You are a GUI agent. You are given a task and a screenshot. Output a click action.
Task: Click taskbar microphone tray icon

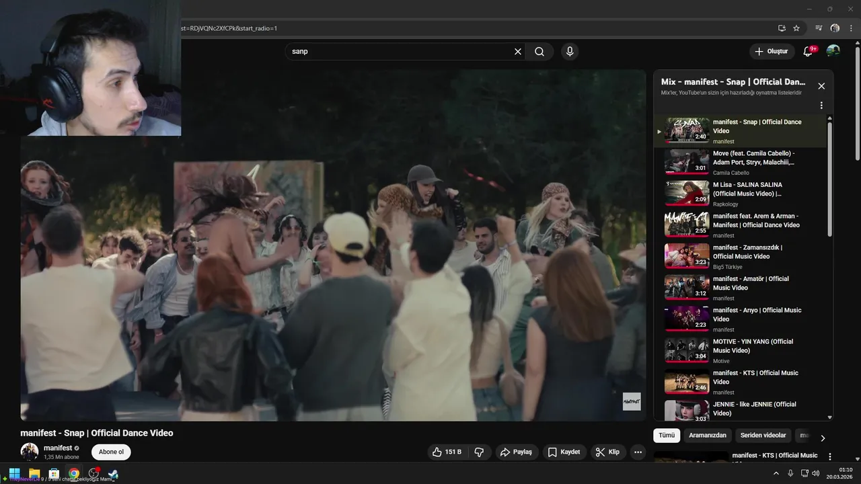(x=790, y=473)
